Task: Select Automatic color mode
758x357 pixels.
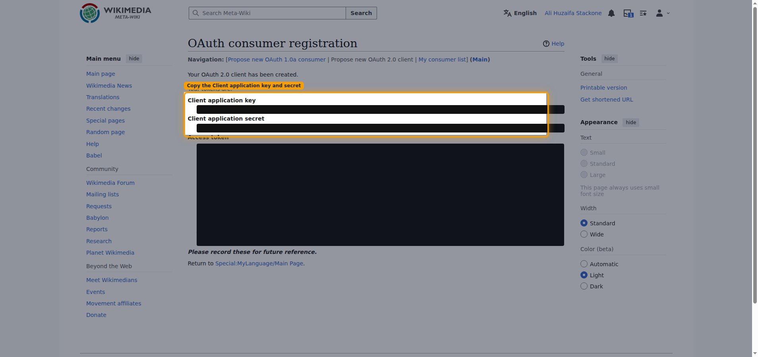Action: click(x=584, y=264)
